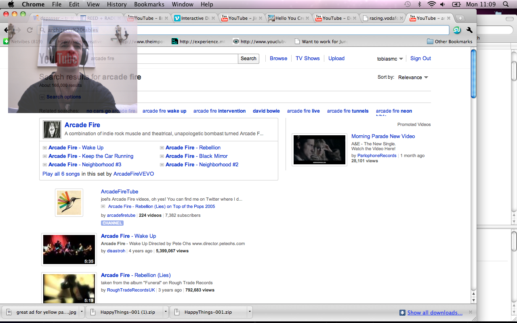Screen dimensions: 517x323
Task: Click the StumbleUpon extension icon
Action: (457, 30)
